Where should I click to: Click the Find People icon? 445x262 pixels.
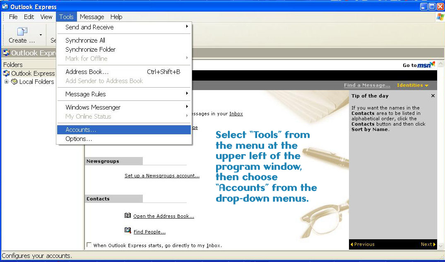pos(128,231)
